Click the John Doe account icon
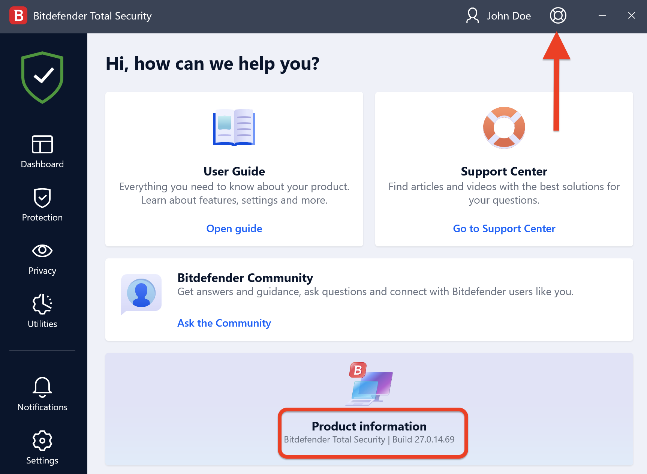647x474 pixels. pos(472,16)
